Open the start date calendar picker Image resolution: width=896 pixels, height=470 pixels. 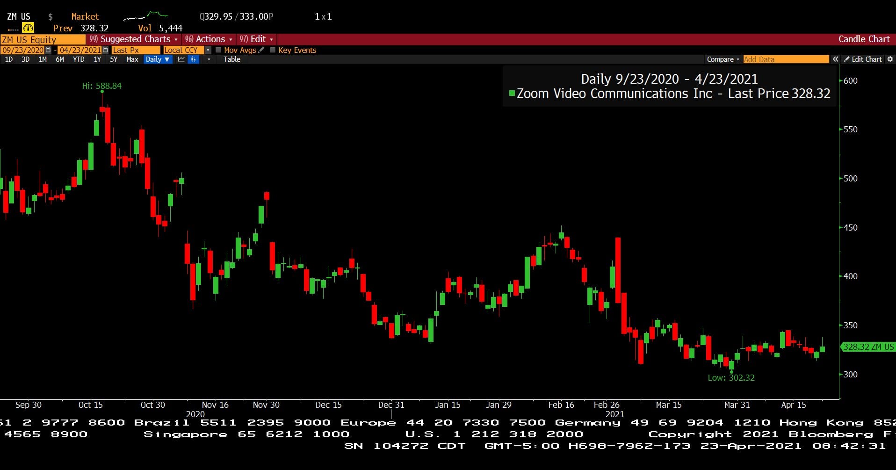[x=48, y=50]
